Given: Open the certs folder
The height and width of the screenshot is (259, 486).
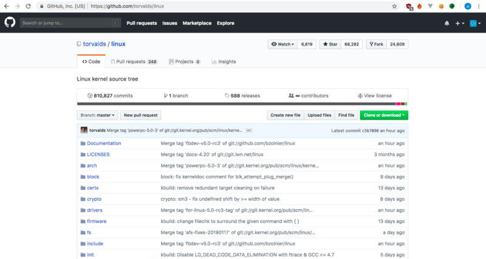Looking at the screenshot, I should coord(93,188).
